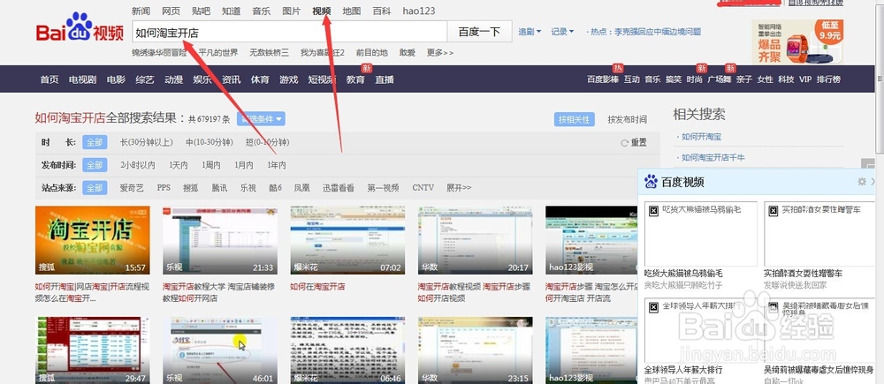
Task: Open related search 如何淘宝开店千牛
Action: [x=713, y=158]
